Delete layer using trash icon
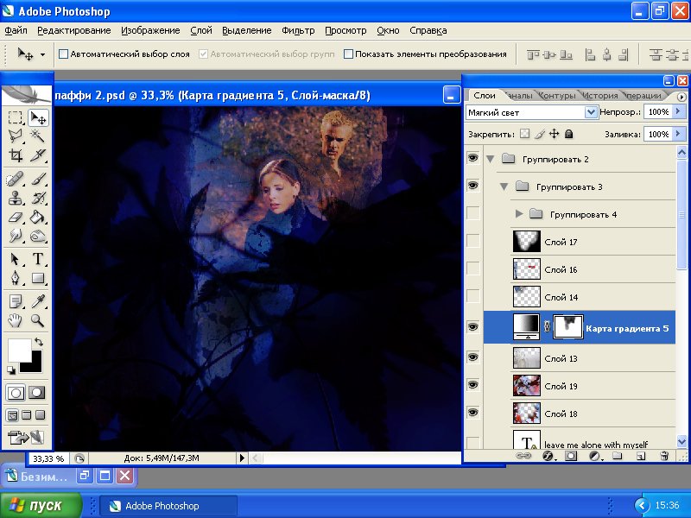 (x=663, y=455)
